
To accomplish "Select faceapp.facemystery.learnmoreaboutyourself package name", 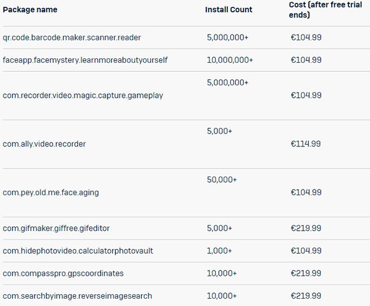I will click(x=85, y=60).
